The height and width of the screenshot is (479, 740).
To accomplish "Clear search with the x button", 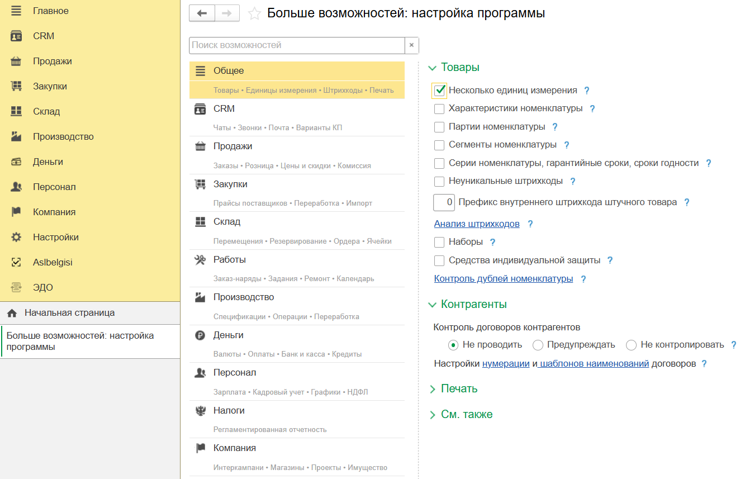I will click(x=411, y=45).
